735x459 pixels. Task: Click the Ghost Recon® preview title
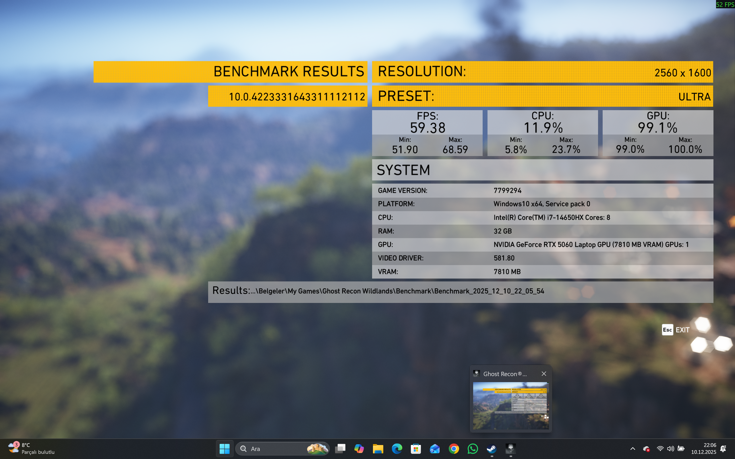coord(505,374)
